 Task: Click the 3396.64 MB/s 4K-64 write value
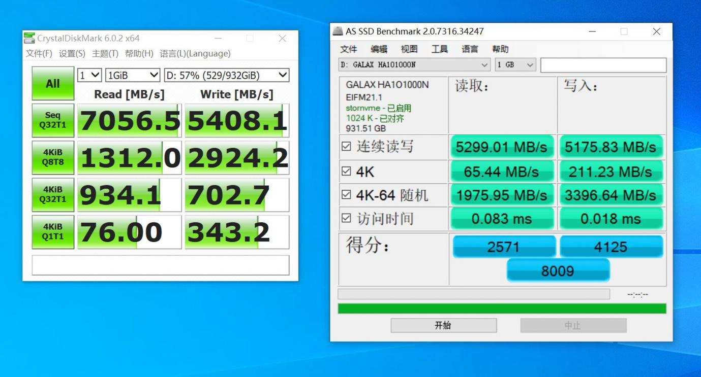tap(611, 195)
